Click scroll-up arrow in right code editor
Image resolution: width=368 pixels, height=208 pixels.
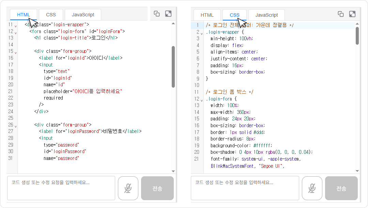click(357, 24)
